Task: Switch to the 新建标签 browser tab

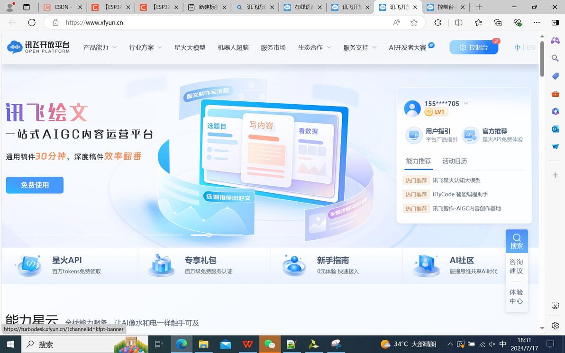Action: point(208,7)
